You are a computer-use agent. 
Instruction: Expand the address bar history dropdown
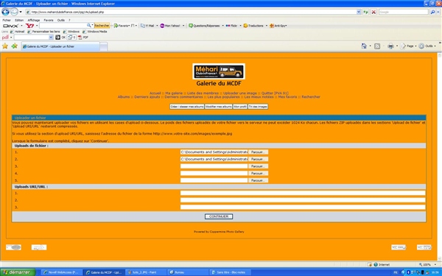click(359, 12)
